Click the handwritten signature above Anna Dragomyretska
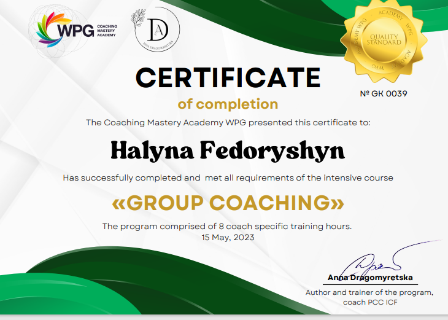448x320 pixels. click(374, 262)
